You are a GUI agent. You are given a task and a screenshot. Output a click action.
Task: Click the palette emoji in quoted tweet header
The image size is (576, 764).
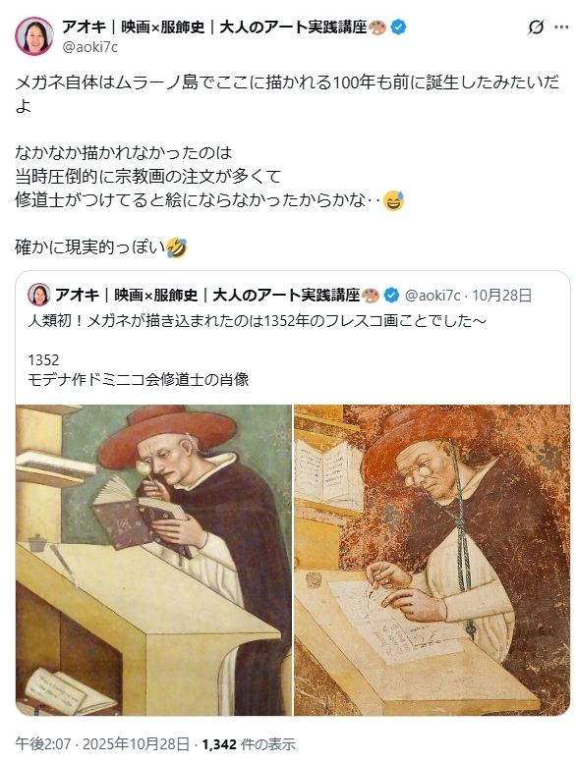point(371,295)
